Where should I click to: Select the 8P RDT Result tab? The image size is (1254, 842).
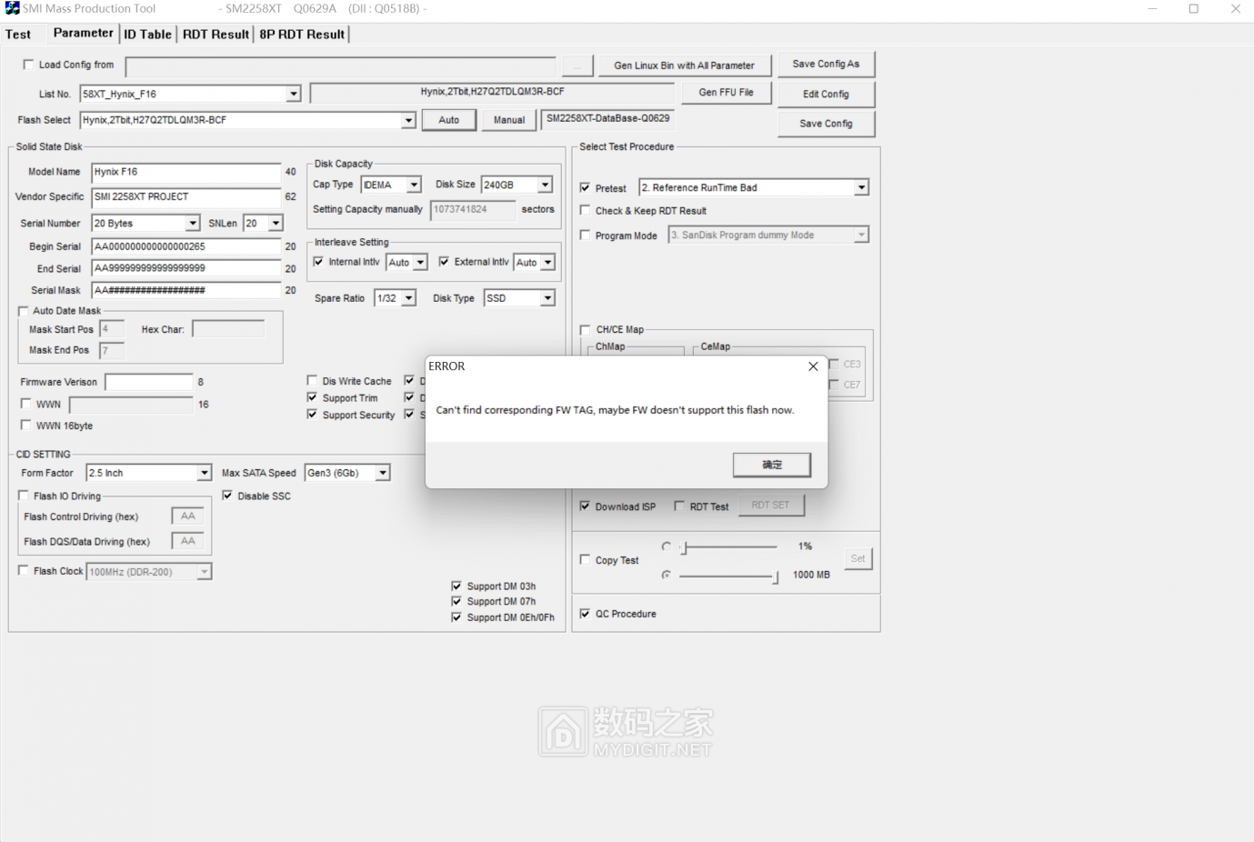tap(302, 35)
